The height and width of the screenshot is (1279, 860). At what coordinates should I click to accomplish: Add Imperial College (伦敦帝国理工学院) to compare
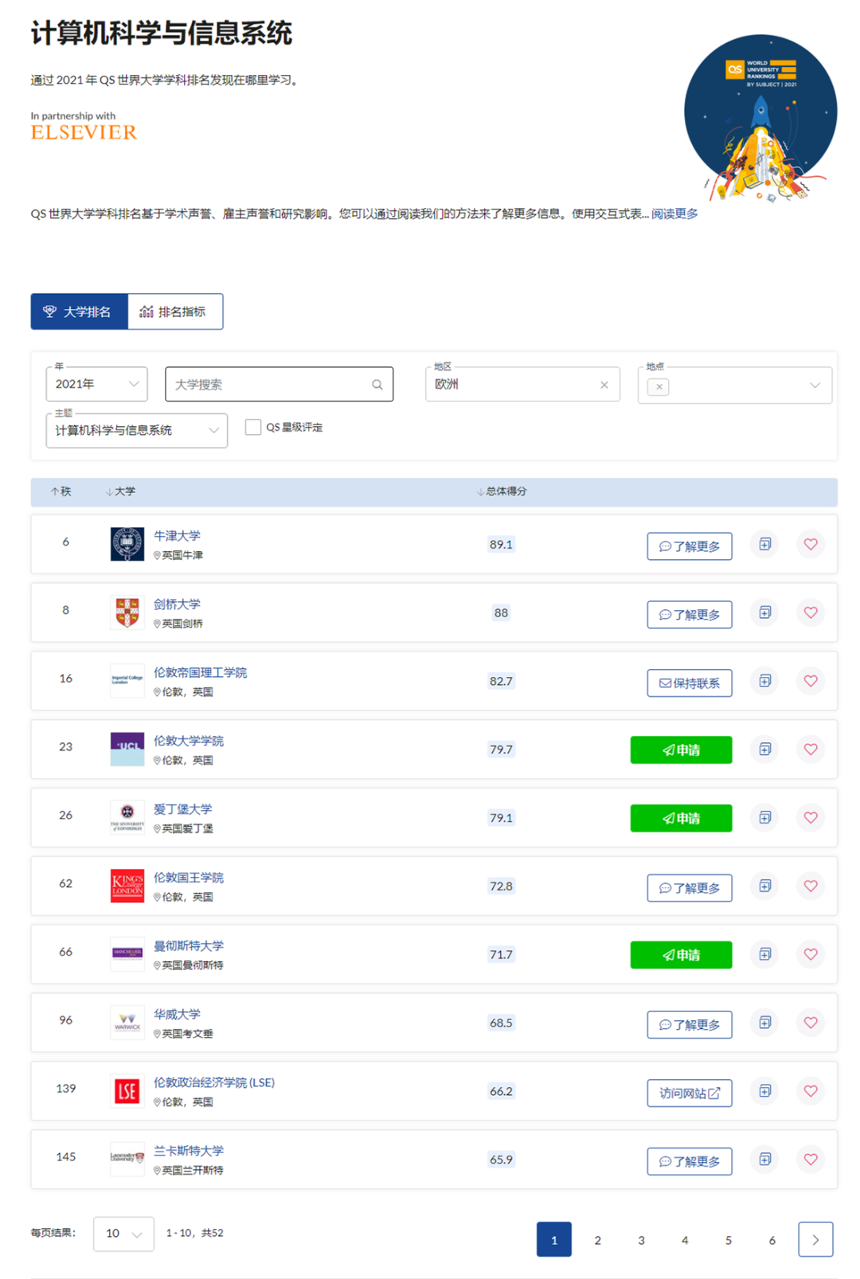pos(764,682)
